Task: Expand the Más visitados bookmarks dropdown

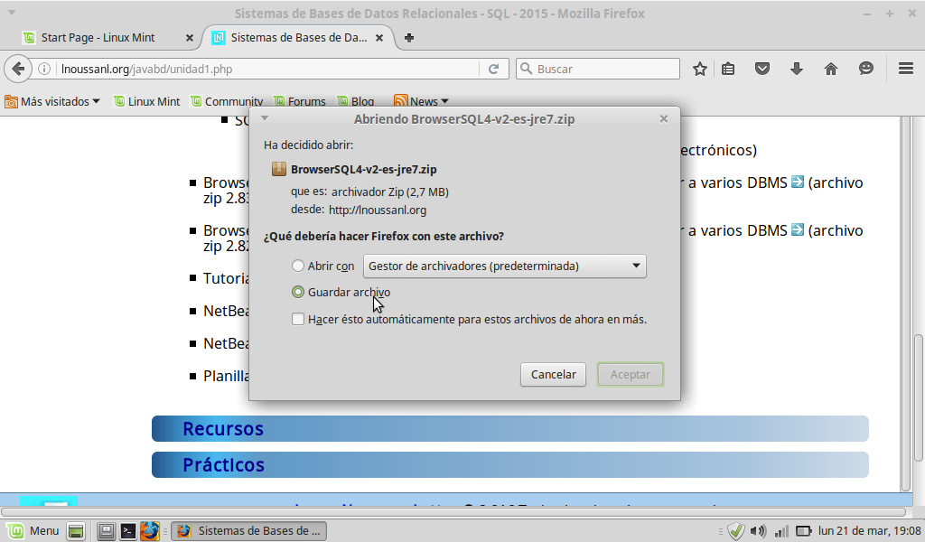Action: click(x=52, y=101)
